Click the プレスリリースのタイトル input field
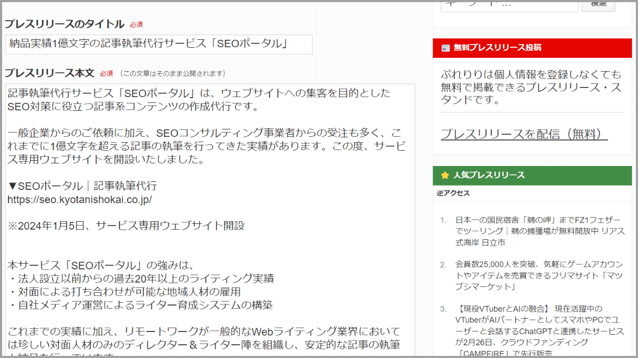 point(158,44)
